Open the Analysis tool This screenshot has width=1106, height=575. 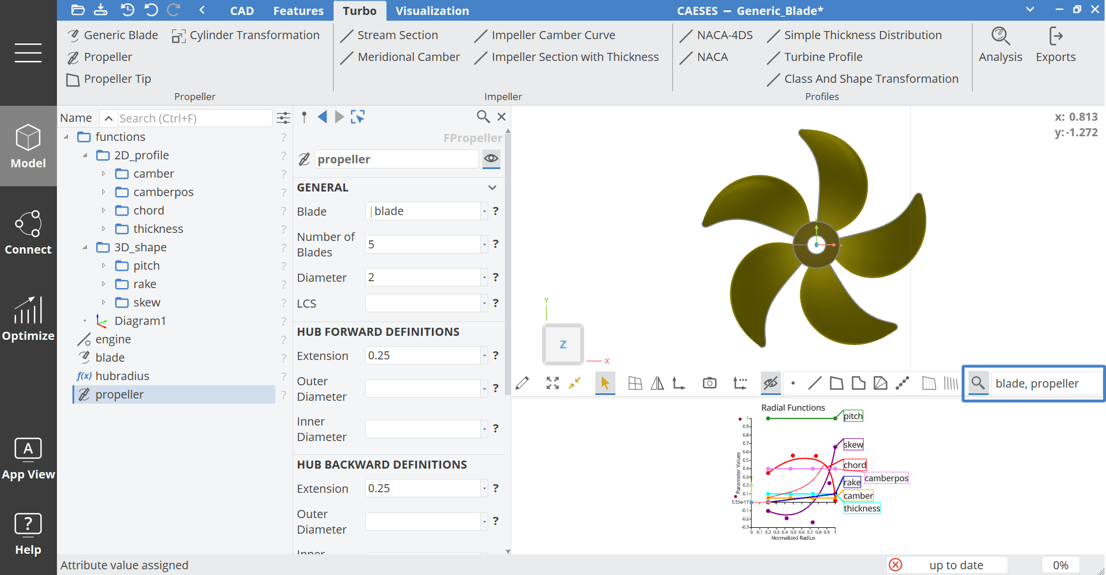(x=1000, y=45)
